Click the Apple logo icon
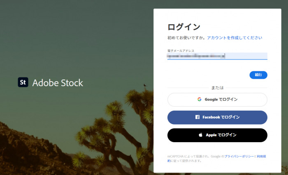Image resolution: width=288 pixels, height=175 pixels. coord(201,135)
